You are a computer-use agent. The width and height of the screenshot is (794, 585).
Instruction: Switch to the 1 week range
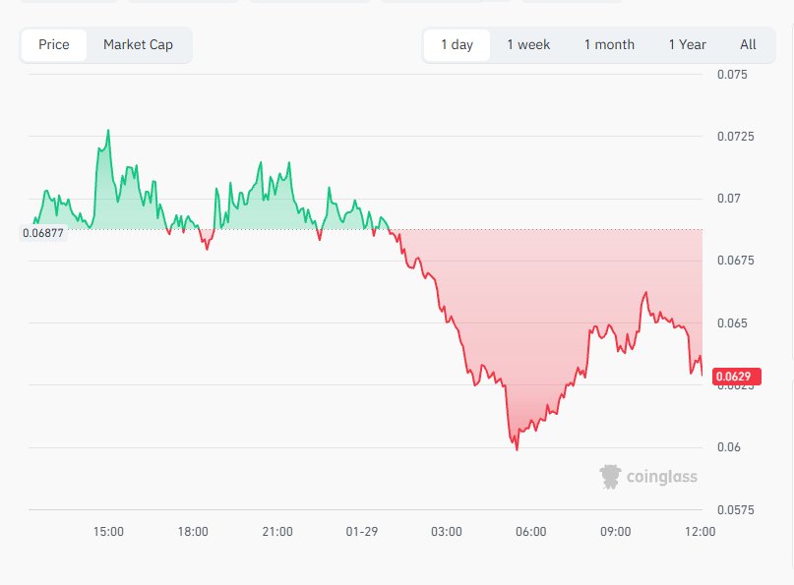click(528, 45)
